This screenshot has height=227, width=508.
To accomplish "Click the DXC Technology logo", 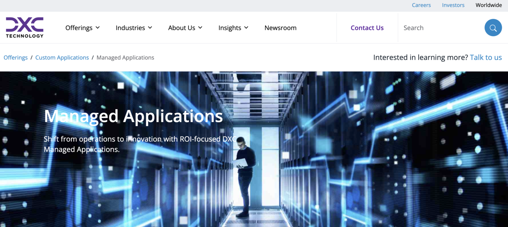I will pos(25,27).
